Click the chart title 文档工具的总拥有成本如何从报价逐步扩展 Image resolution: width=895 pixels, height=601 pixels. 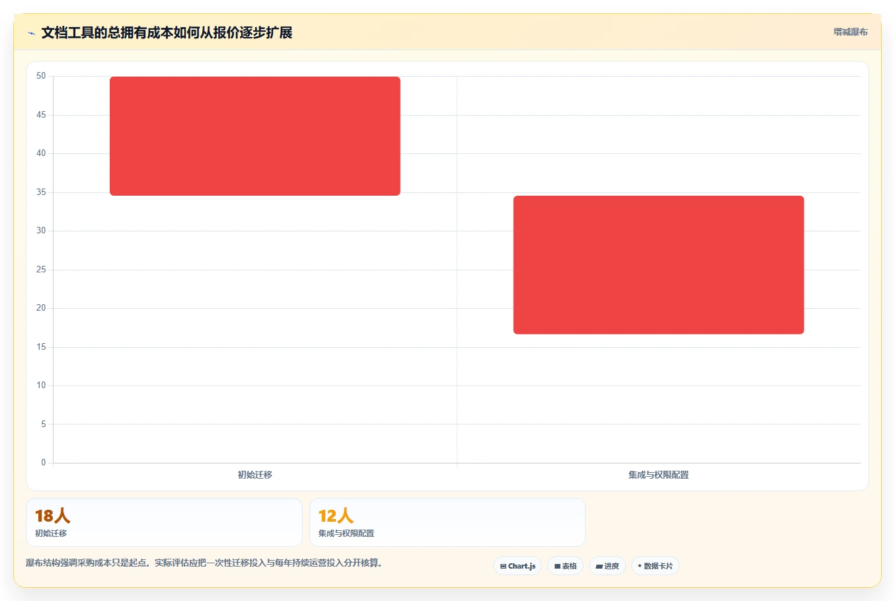167,32
